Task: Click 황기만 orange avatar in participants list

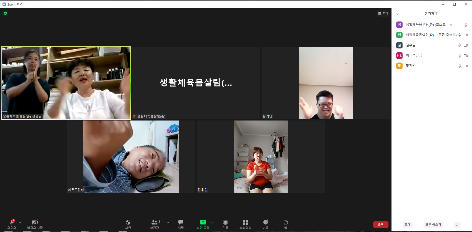Action: pos(399,66)
